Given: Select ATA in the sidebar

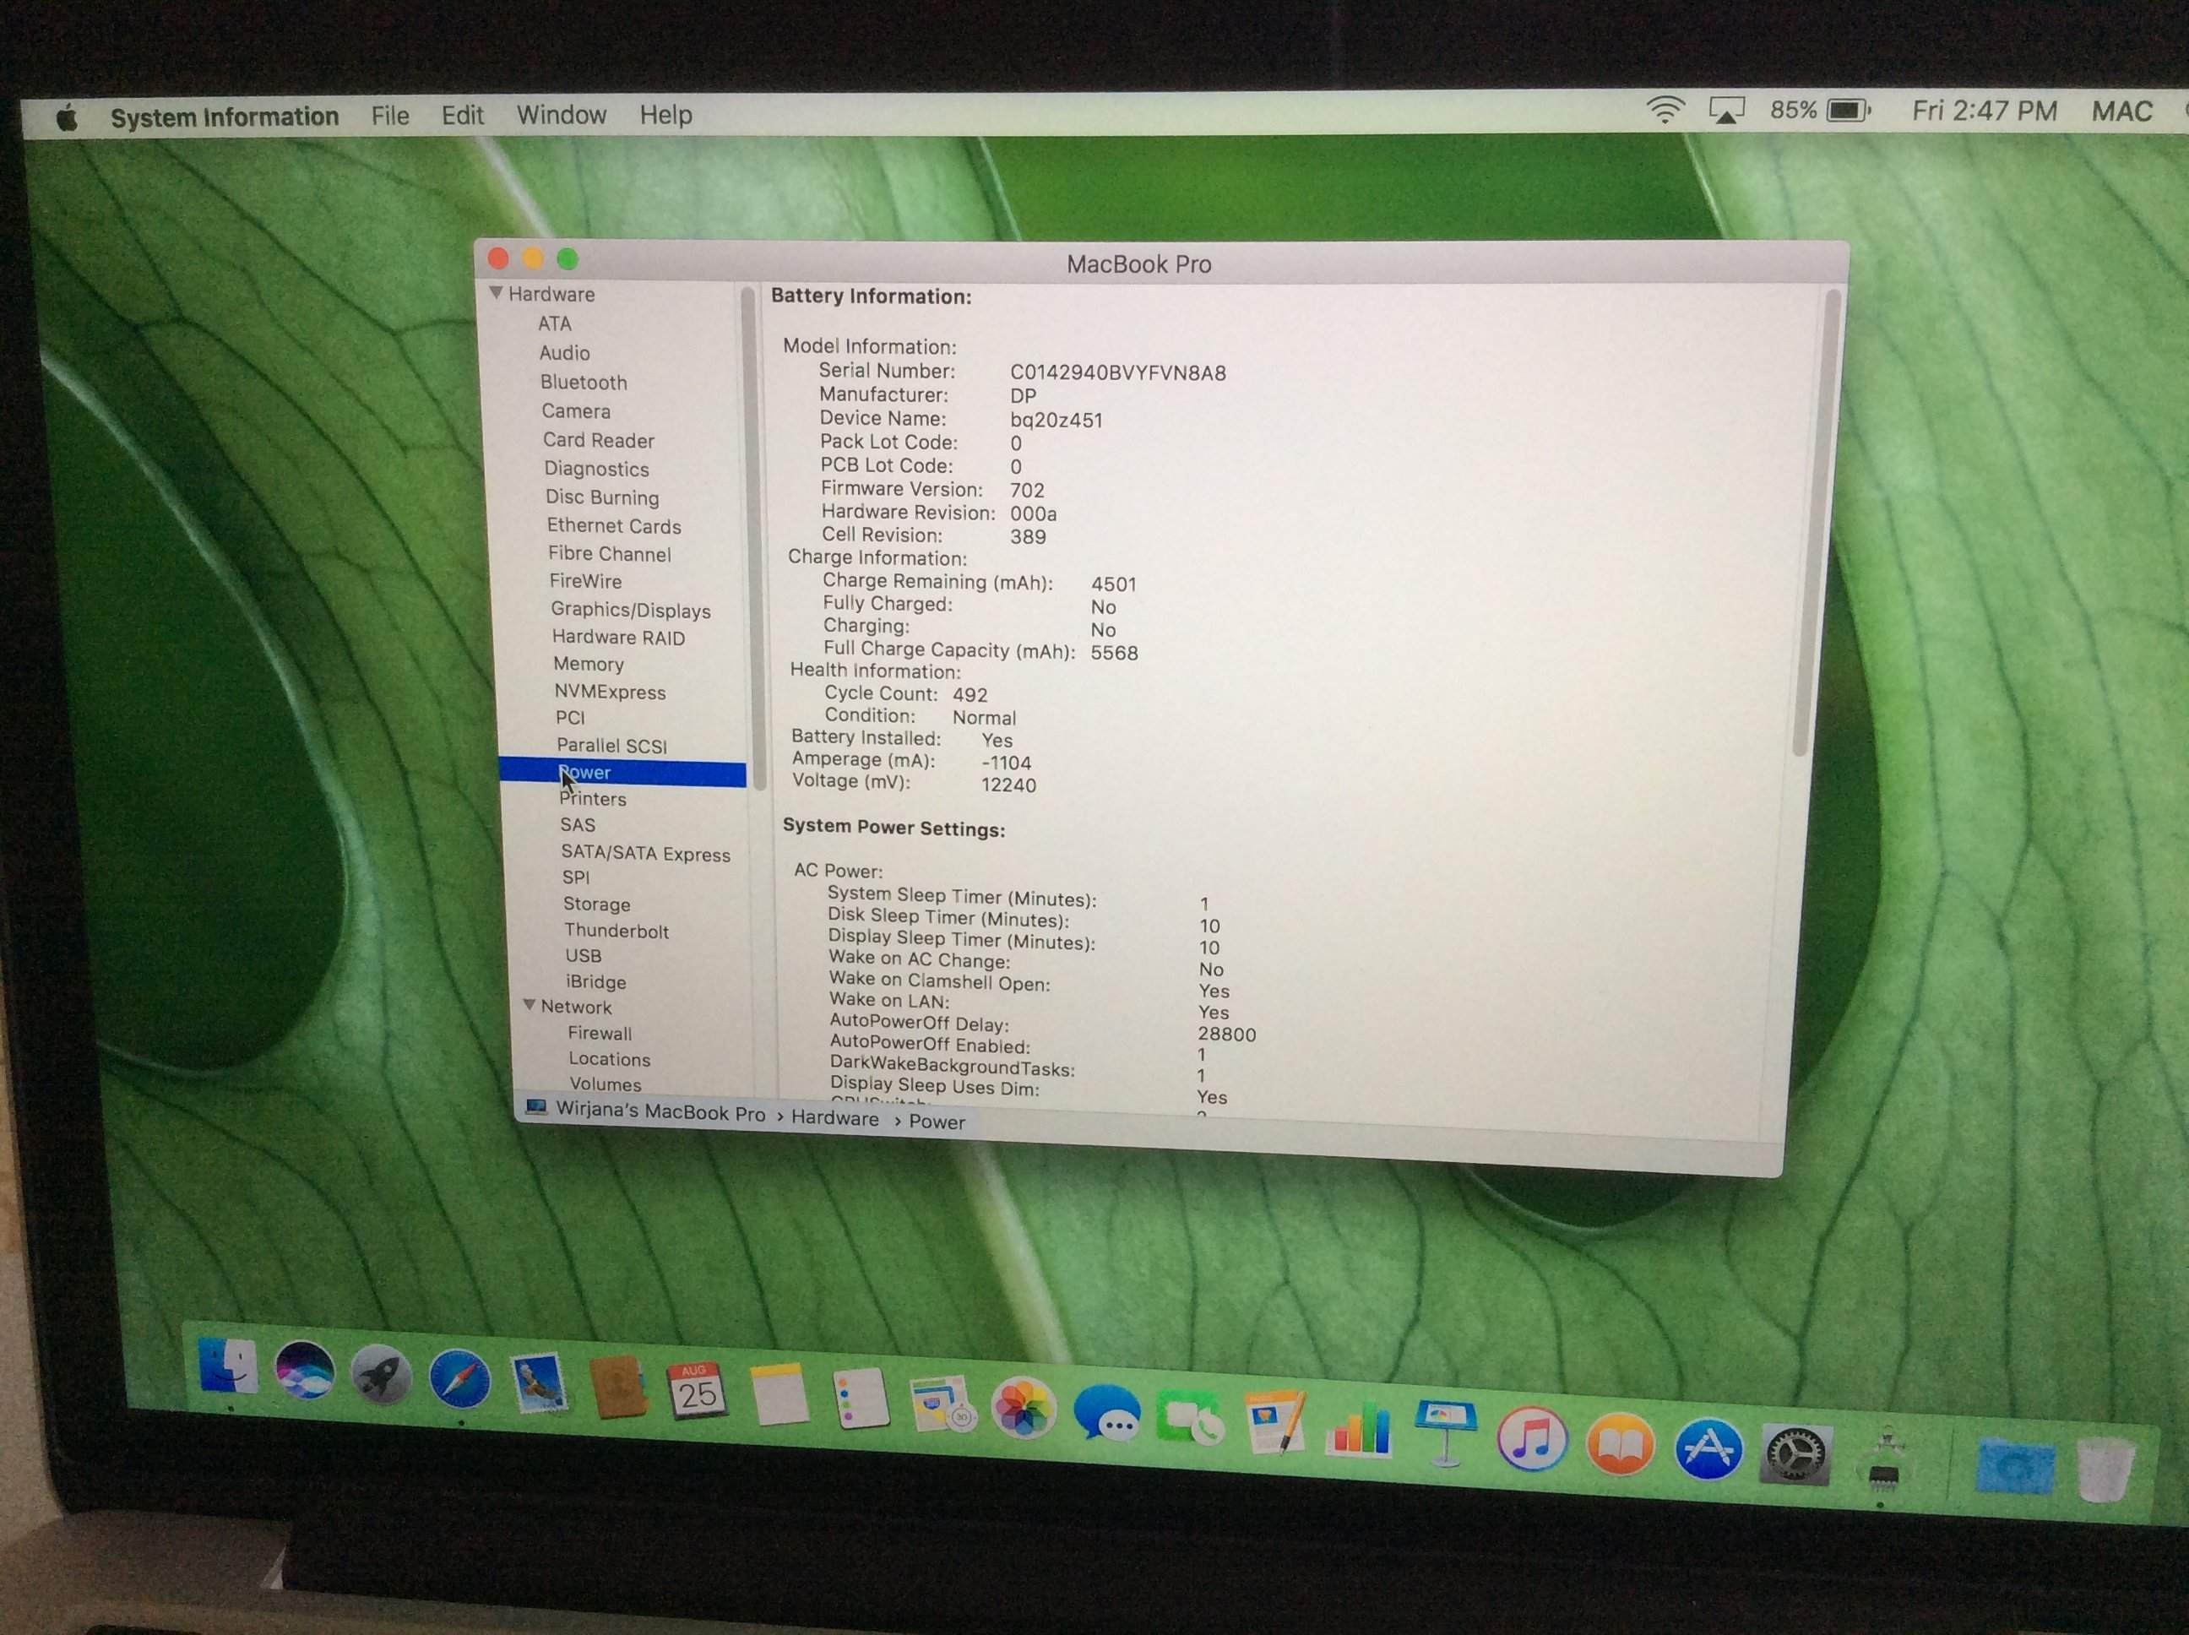Looking at the screenshot, I should tap(554, 323).
